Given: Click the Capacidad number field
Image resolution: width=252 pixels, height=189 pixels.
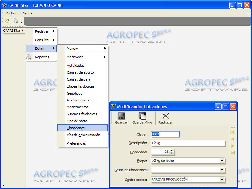Looking at the screenshot, I should pos(160,152).
